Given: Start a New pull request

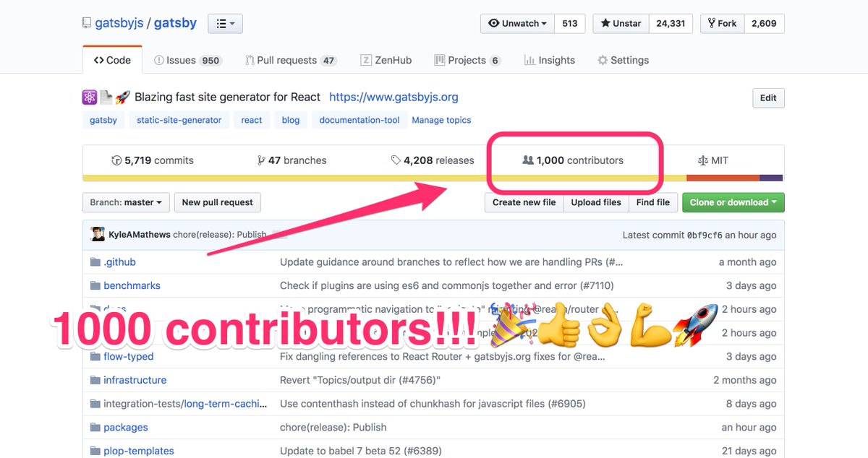Looking at the screenshot, I should click(x=218, y=202).
